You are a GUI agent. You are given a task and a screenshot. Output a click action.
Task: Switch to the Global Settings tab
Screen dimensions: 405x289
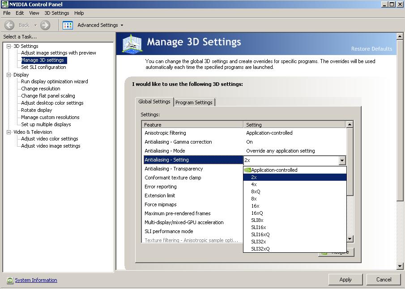[x=154, y=102]
